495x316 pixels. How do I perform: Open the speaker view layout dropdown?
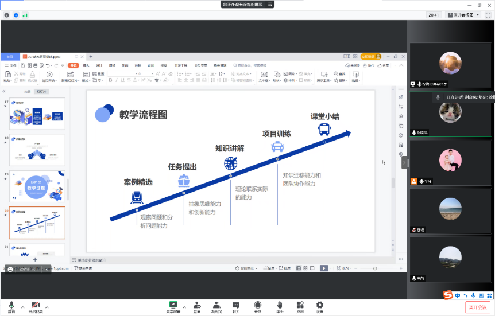464,15
